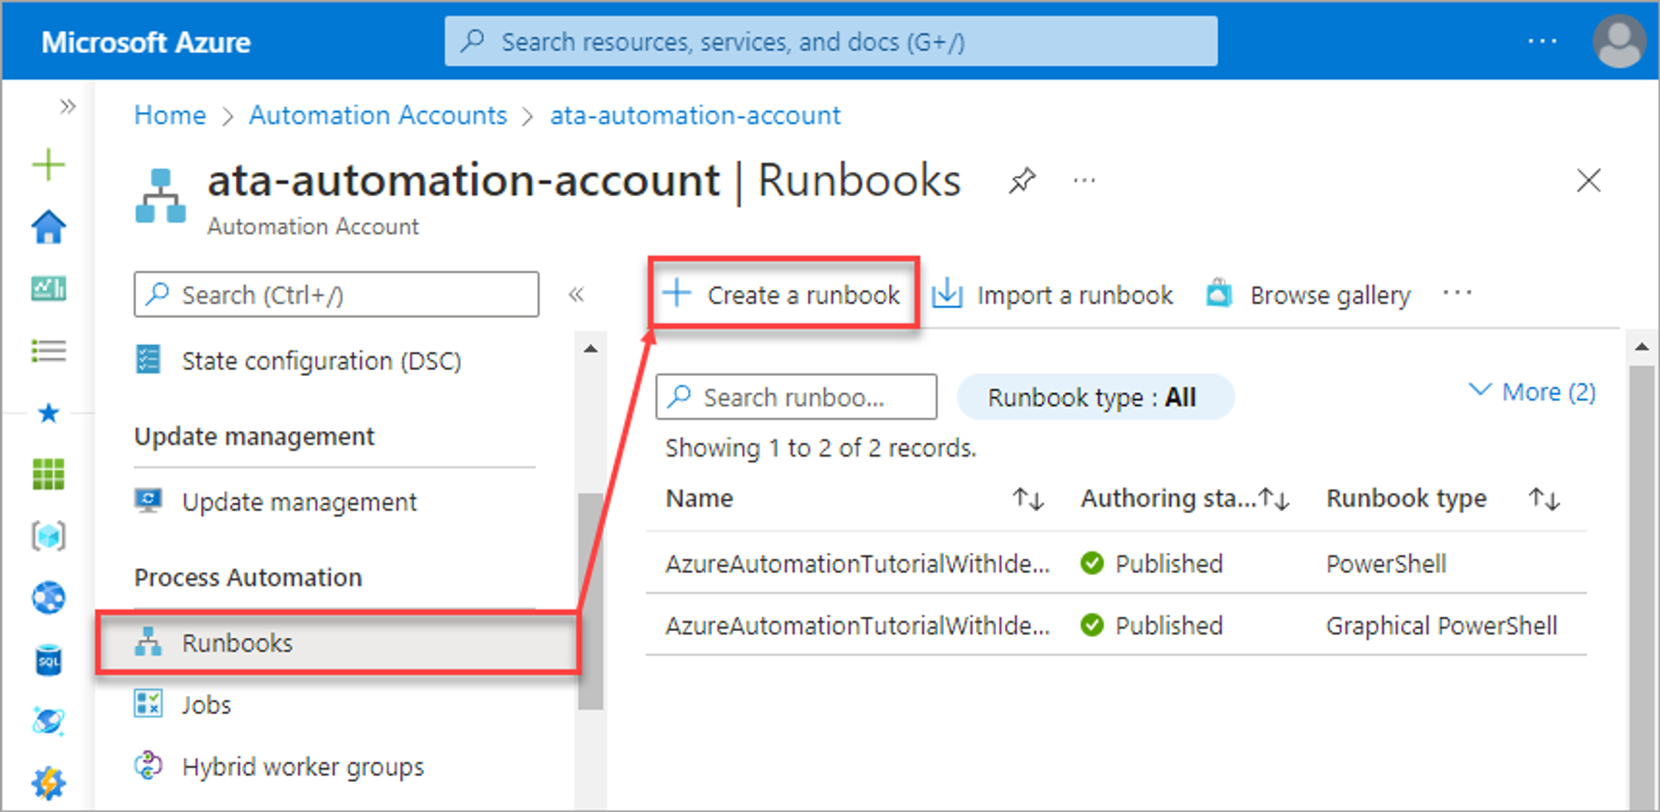The image size is (1660, 812).
Task: Collapse the resource menu with double chevron
Action: coord(576,294)
